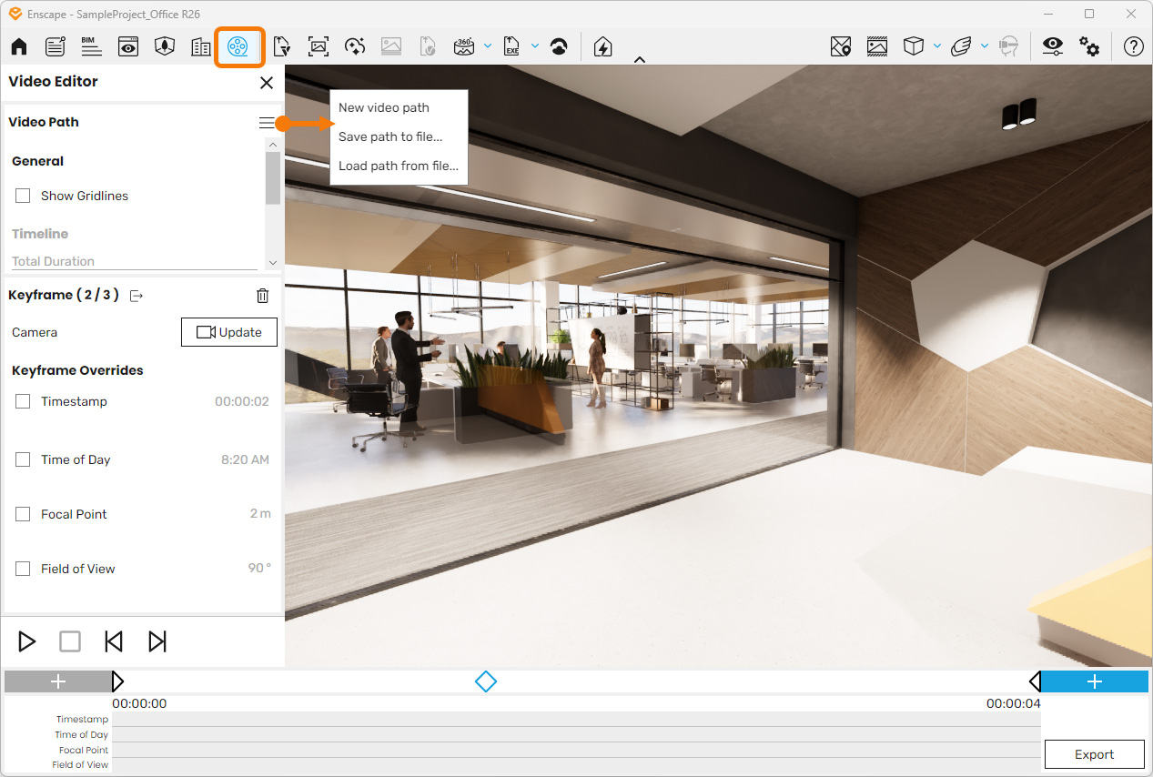
Task: Open the Asset Library
Action: pos(201,45)
